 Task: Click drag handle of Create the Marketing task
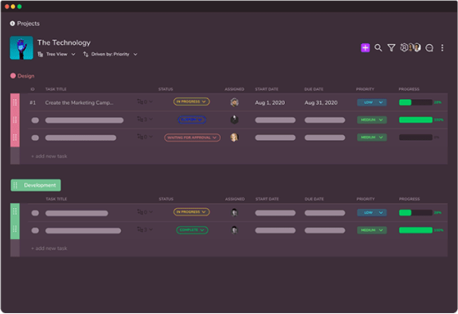(15, 102)
